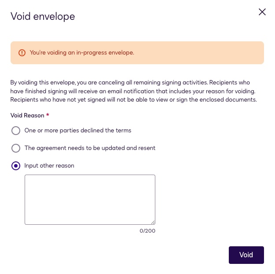The width and height of the screenshot is (275, 274).
Task: Select the 'Input other reason' radio button
Action: point(16,166)
